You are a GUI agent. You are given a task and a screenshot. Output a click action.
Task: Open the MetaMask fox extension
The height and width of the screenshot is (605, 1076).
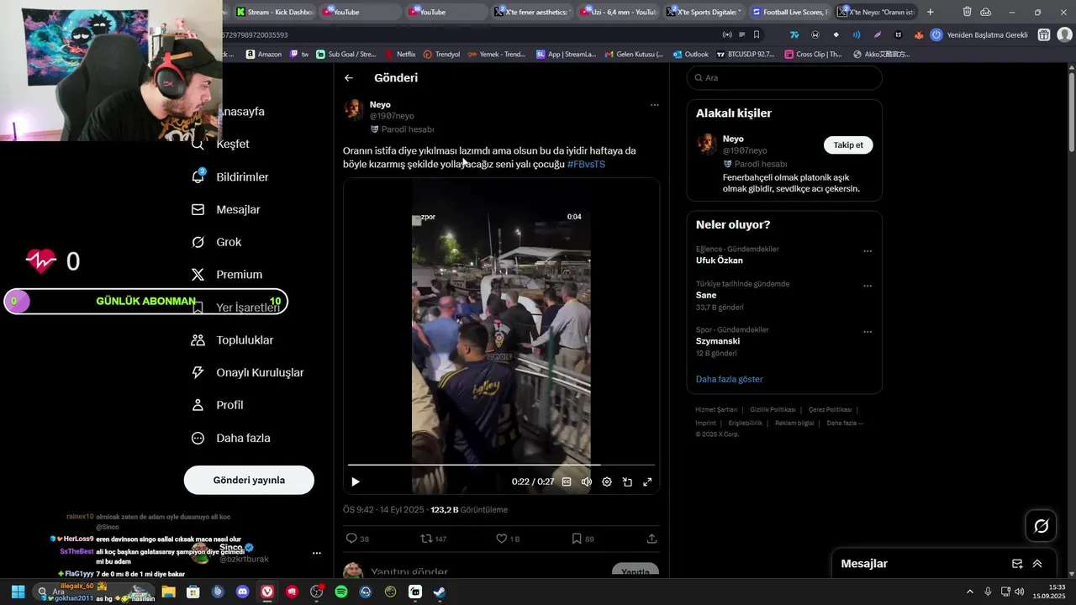919,34
